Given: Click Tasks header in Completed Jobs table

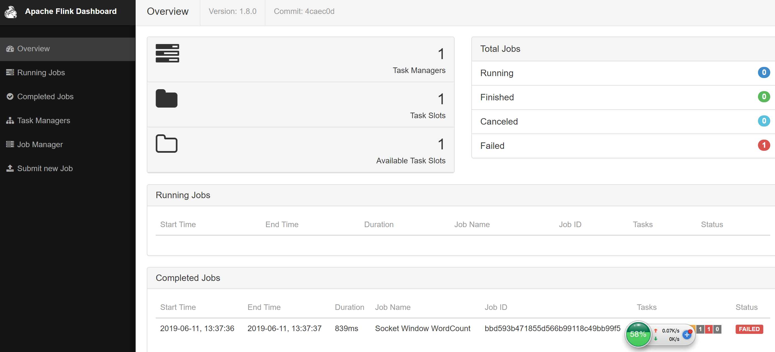Looking at the screenshot, I should pos(647,307).
